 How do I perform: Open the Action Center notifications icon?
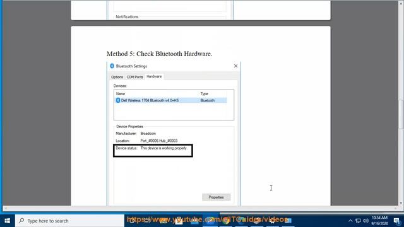tap(397, 221)
